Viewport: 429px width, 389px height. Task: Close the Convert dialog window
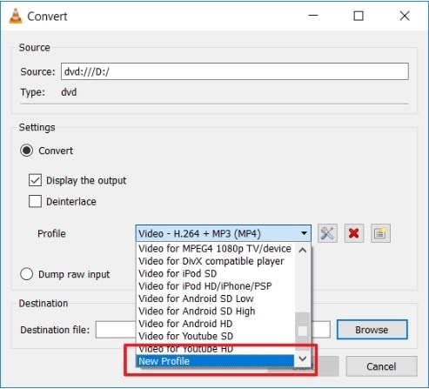(405, 16)
